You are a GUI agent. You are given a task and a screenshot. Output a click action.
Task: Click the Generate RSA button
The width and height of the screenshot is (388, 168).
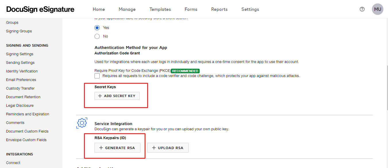[x=117, y=148]
